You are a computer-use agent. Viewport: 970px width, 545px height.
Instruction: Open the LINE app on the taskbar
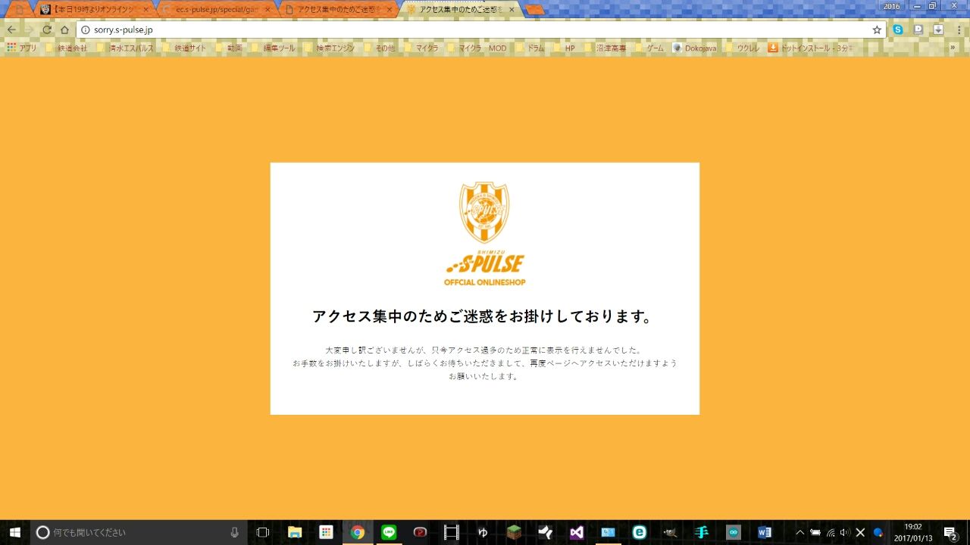[x=389, y=532]
